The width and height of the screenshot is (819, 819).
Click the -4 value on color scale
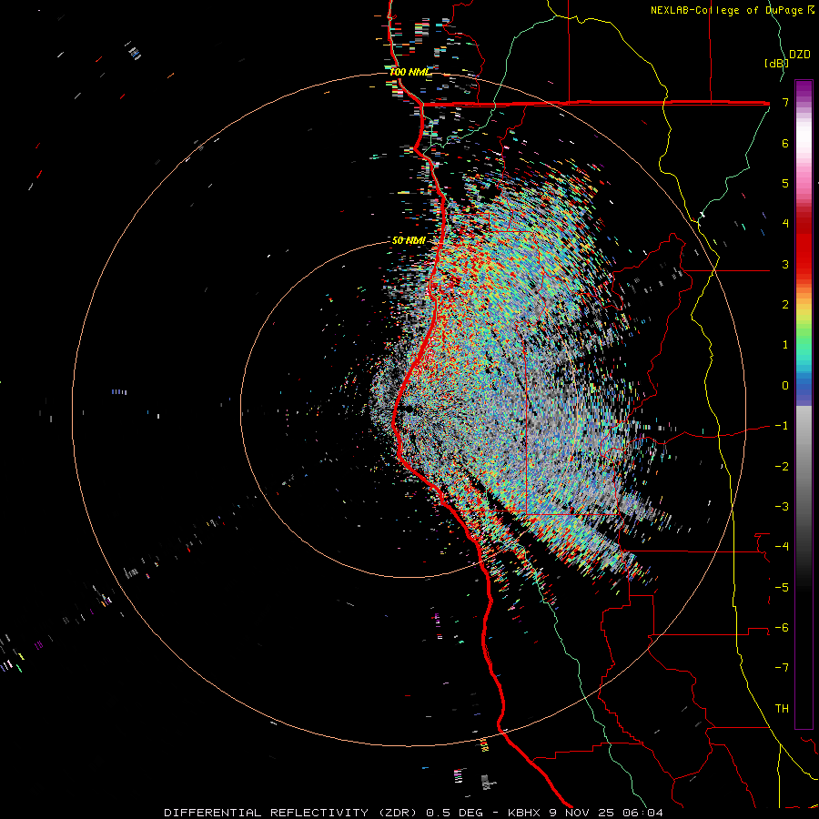pyautogui.click(x=782, y=547)
